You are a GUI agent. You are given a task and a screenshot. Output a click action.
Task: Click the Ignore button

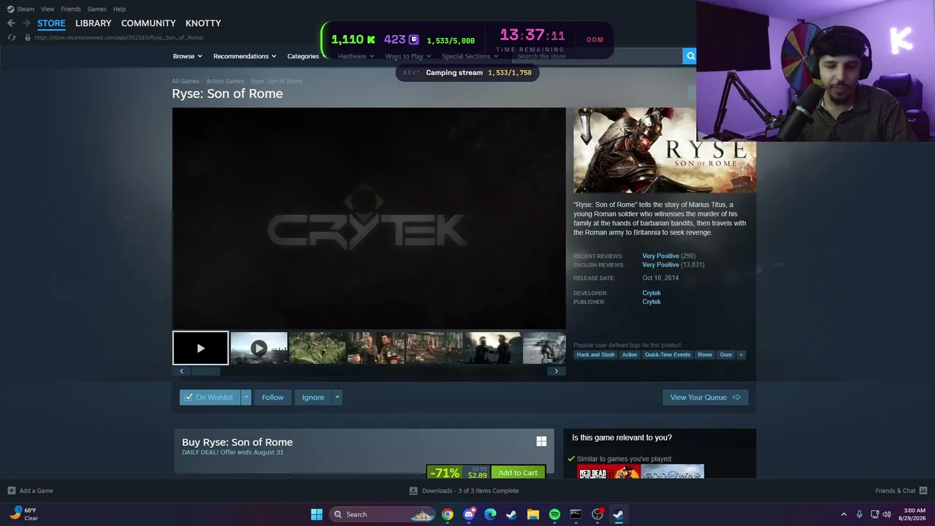(x=313, y=397)
